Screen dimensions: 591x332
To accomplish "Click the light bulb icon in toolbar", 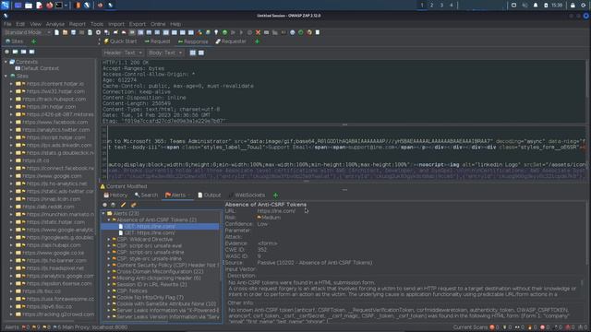I will click(x=216, y=32).
